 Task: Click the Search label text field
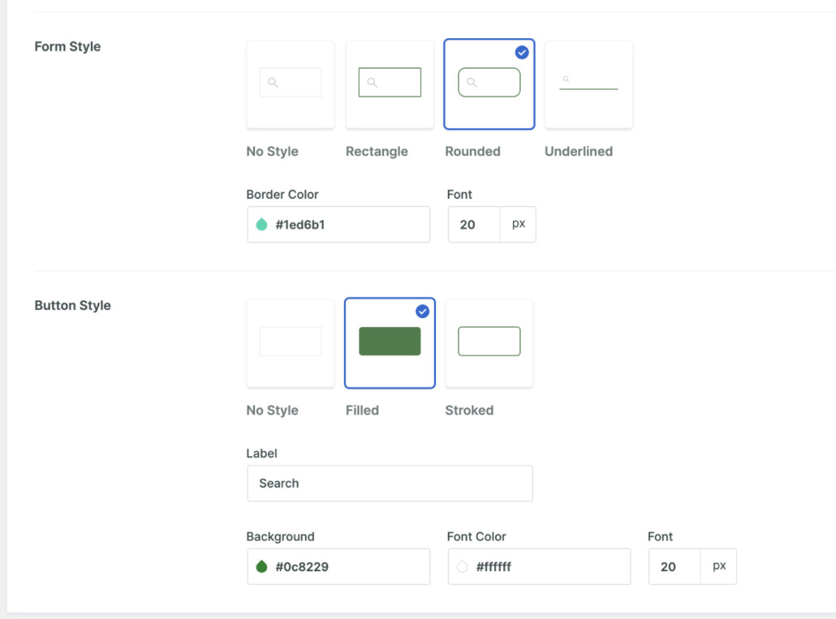click(390, 483)
